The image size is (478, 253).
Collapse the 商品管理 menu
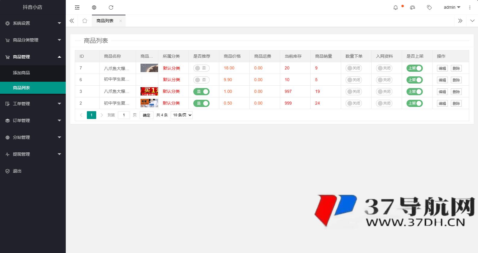point(33,57)
